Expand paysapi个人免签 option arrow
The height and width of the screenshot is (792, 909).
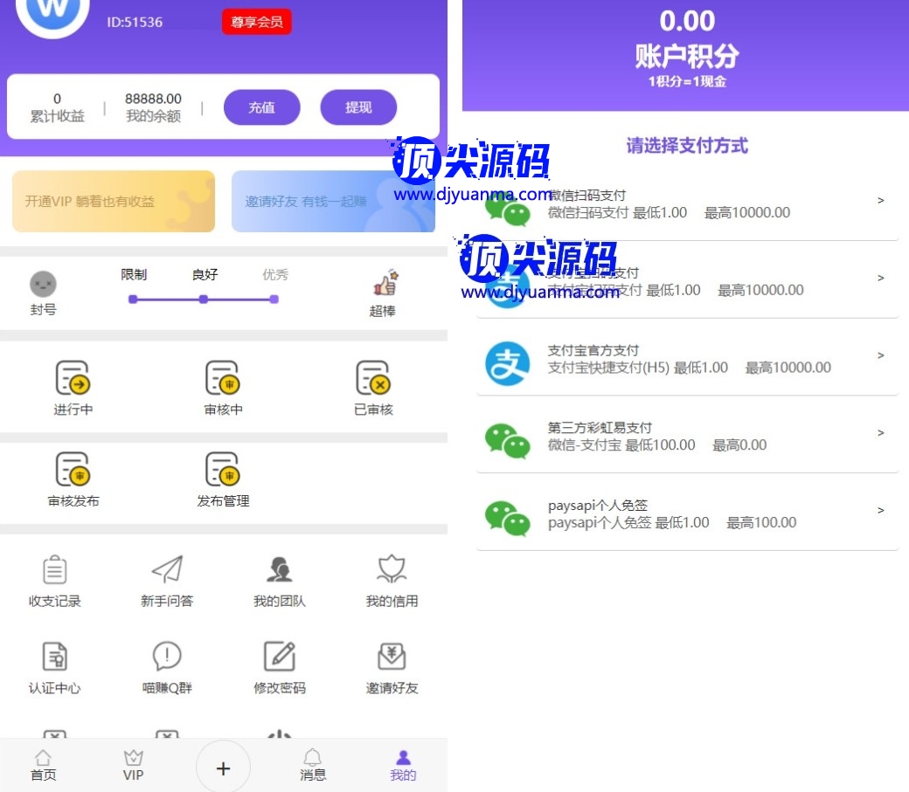(880, 511)
